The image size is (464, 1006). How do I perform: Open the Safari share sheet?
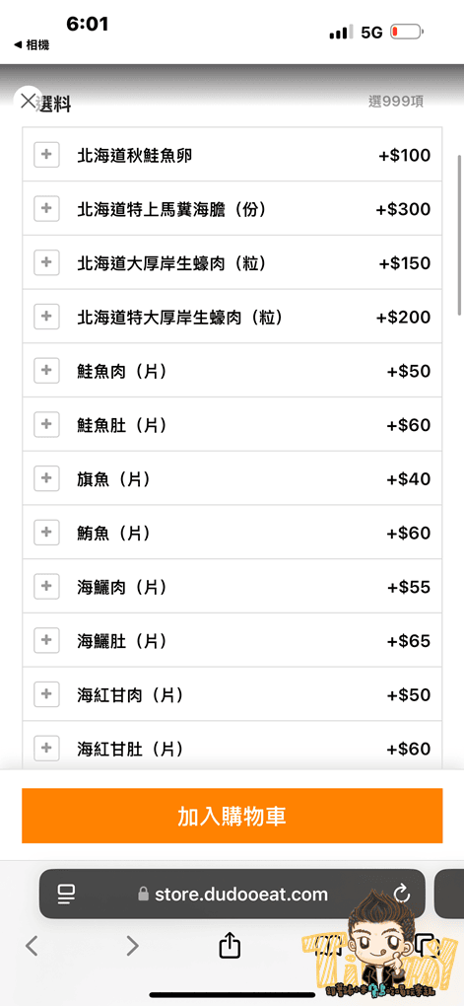230,945
